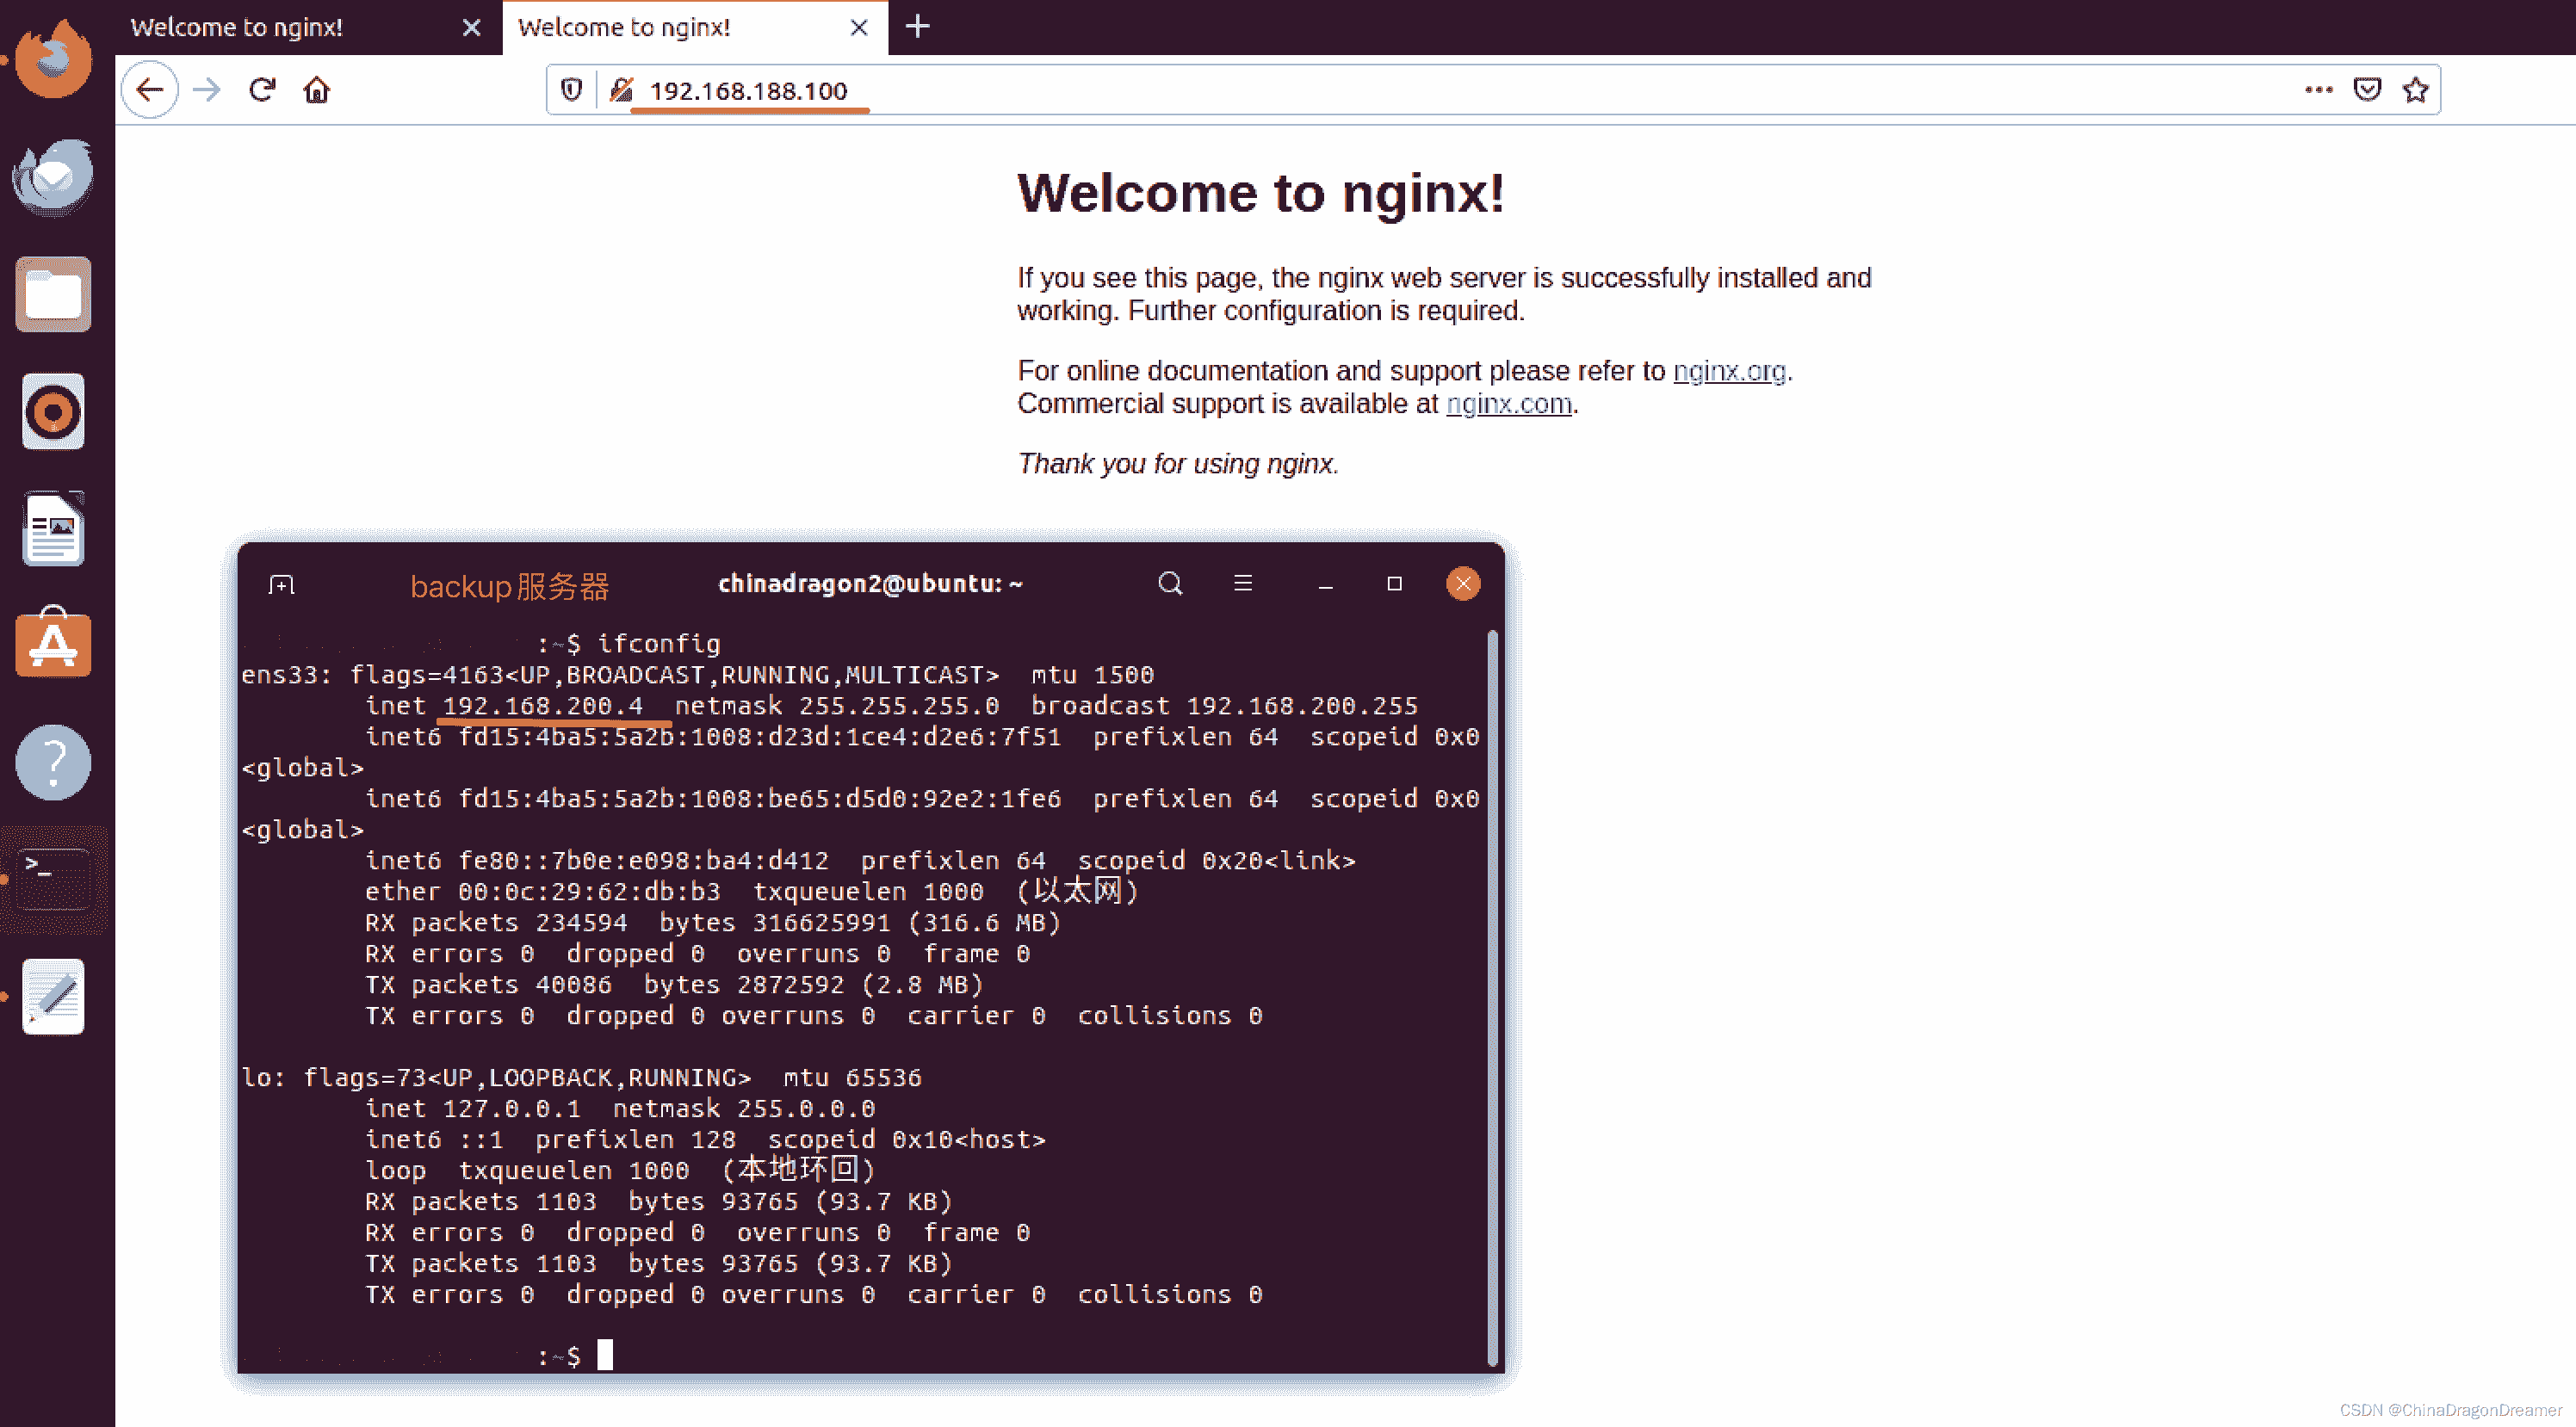Click broadcast 192.168.200.255 in terminal
Image resolution: width=2576 pixels, height=1427 pixels.
coord(1224,706)
